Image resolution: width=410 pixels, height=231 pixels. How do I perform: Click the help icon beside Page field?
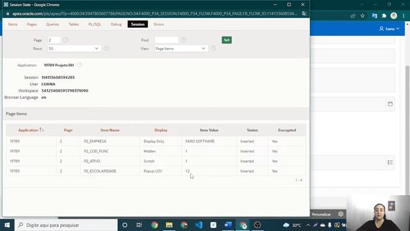tap(65, 40)
